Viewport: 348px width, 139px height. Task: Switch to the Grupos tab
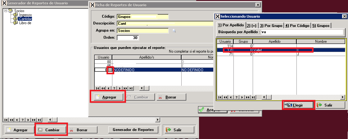321,25
